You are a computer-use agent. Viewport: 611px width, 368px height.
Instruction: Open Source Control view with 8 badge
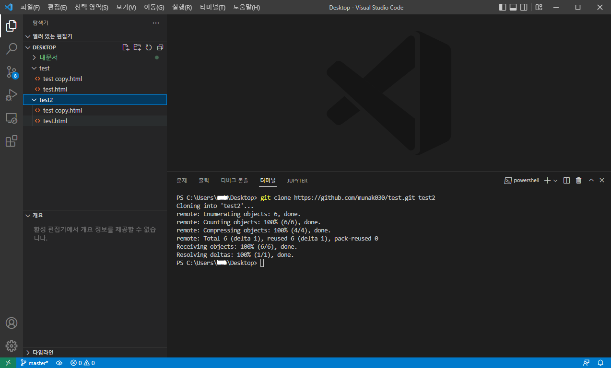12,72
